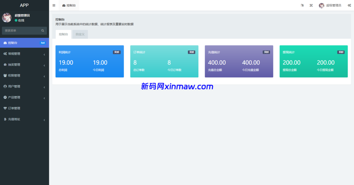The width and height of the screenshot is (354, 185).
Task: Click the sidebar user avatar picture
Action: tap(7, 18)
